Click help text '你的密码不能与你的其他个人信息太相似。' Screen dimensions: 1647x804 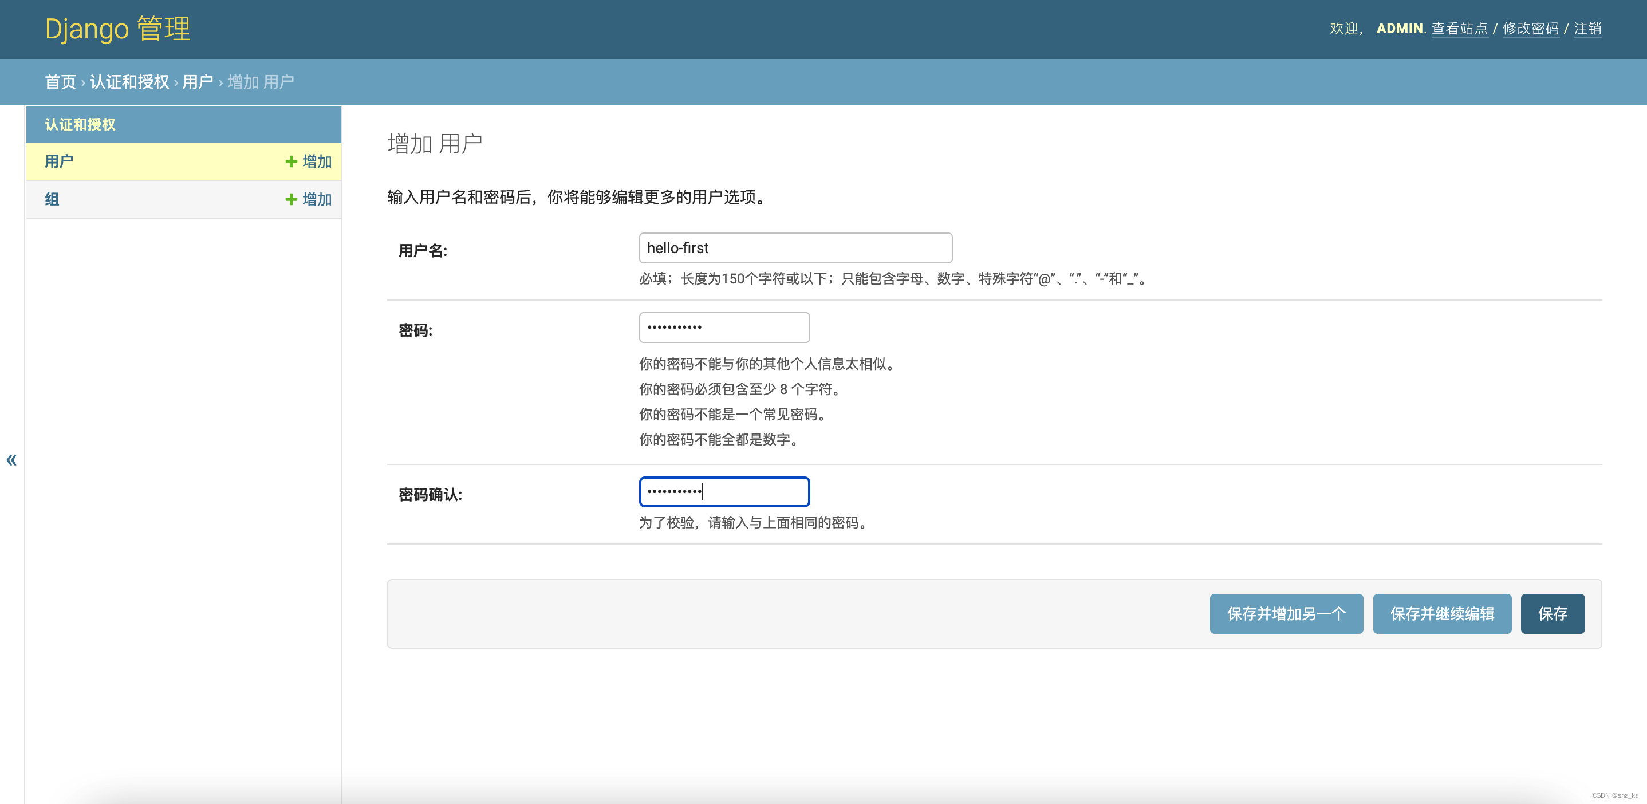(769, 364)
